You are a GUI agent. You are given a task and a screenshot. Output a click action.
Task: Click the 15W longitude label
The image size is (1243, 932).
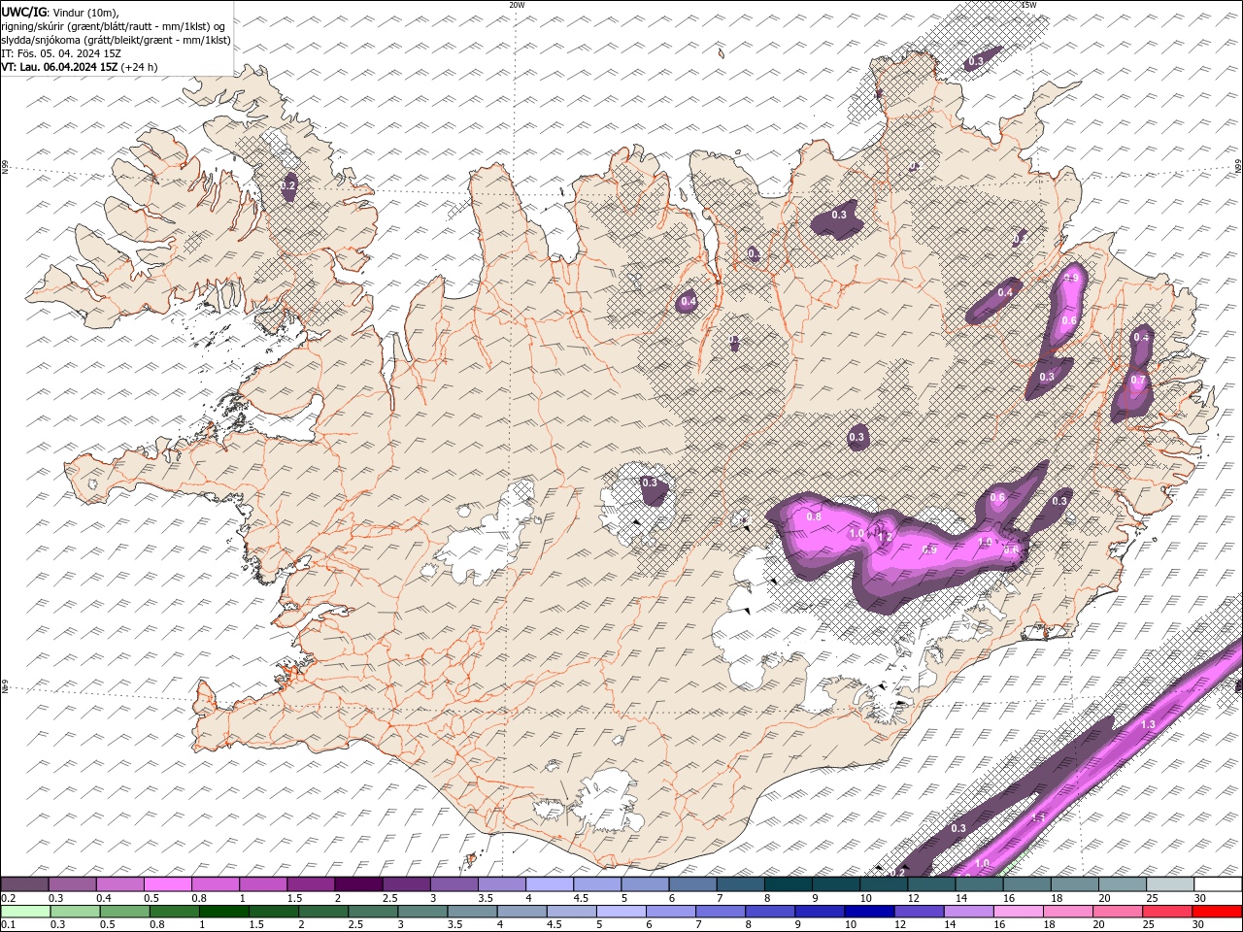(x=1027, y=5)
